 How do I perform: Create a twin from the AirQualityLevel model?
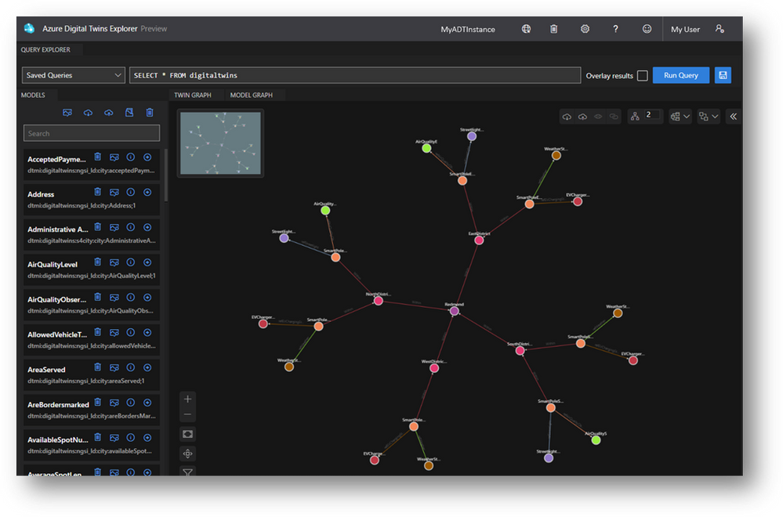pyautogui.click(x=147, y=262)
